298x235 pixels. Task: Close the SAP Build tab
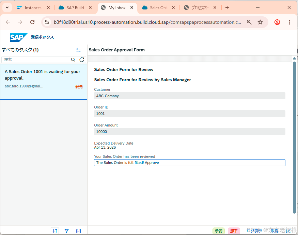pyautogui.click(x=90, y=7)
